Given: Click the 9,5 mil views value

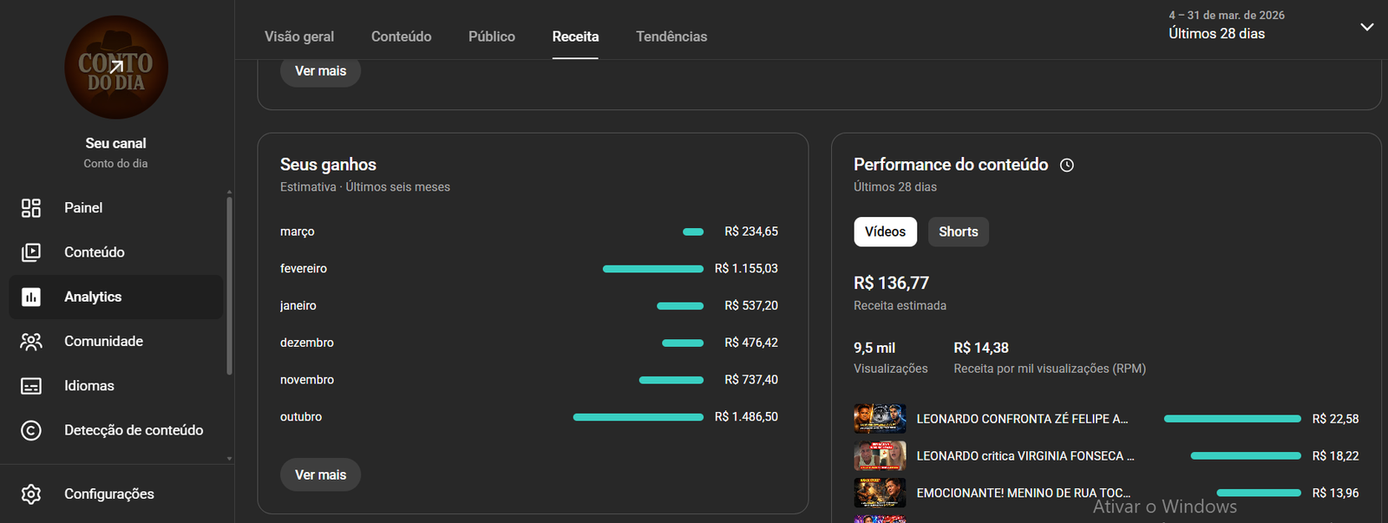Looking at the screenshot, I should [874, 348].
